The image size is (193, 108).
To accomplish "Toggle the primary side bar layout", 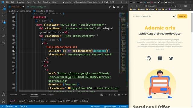I will coord(103,2).
